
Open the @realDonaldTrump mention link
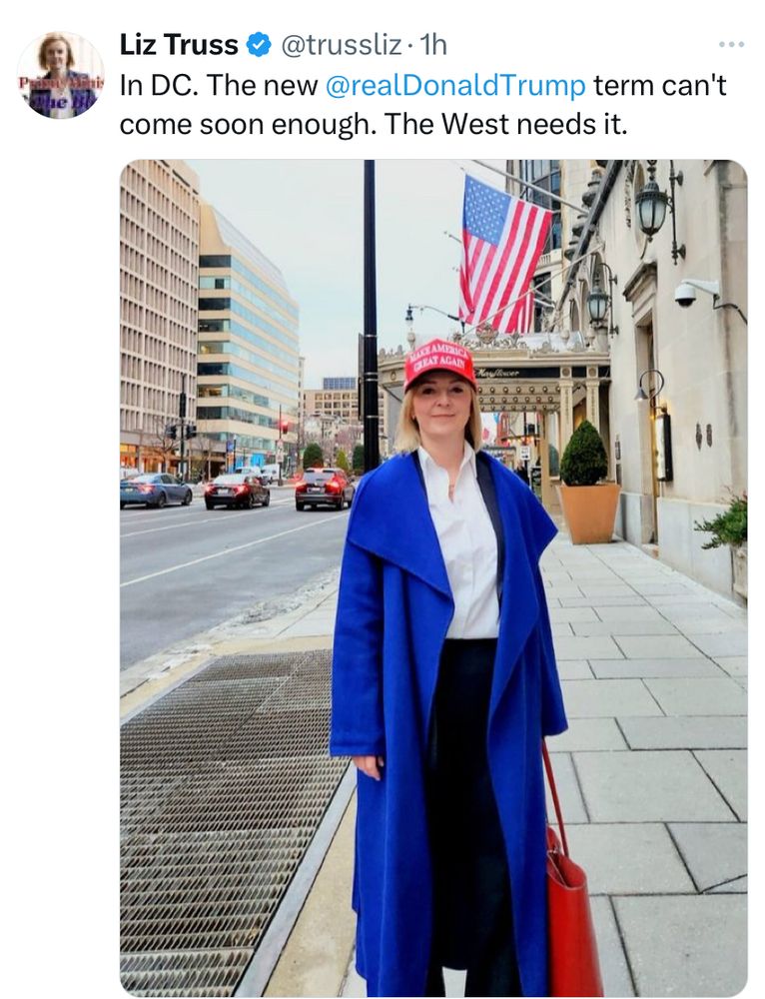tap(455, 85)
